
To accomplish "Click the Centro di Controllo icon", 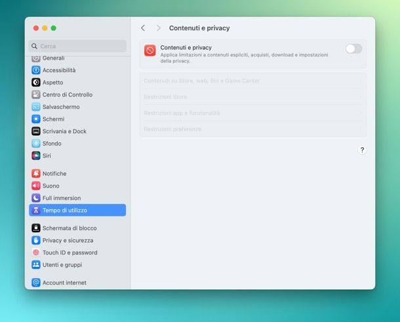I will click(x=36, y=94).
